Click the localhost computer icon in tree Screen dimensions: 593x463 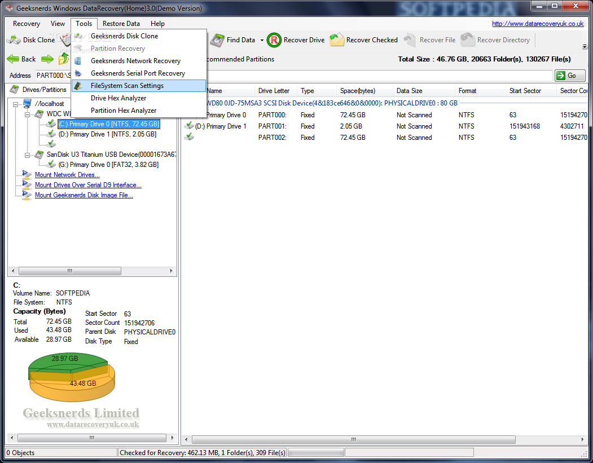pyautogui.click(x=27, y=104)
